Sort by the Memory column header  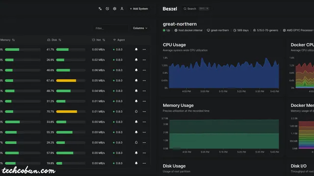pos(7,40)
